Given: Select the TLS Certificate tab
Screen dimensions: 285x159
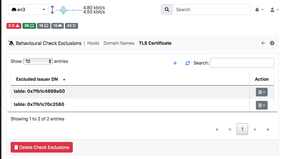Looking at the screenshot, I should click(155, 43).
